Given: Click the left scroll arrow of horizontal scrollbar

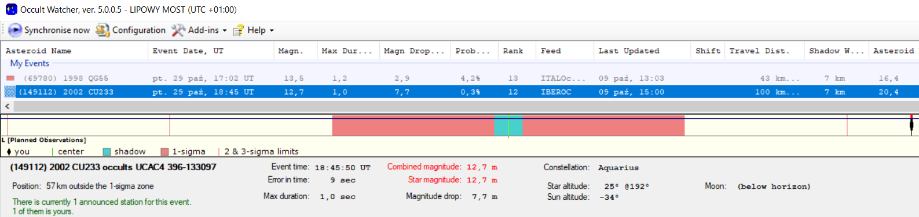Looking at the screenshot, I should pyautogui.click(x=7, y=106).
